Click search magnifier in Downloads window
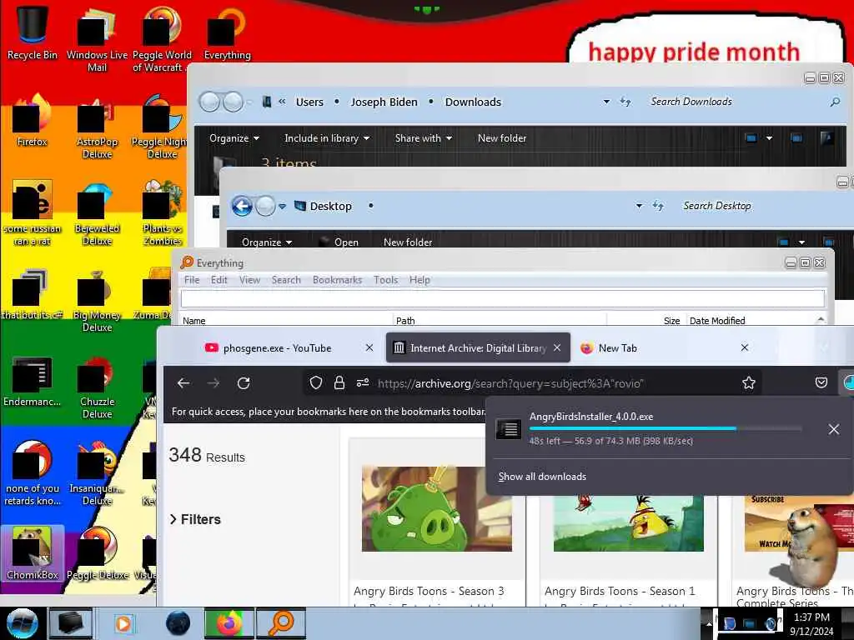 835,102
